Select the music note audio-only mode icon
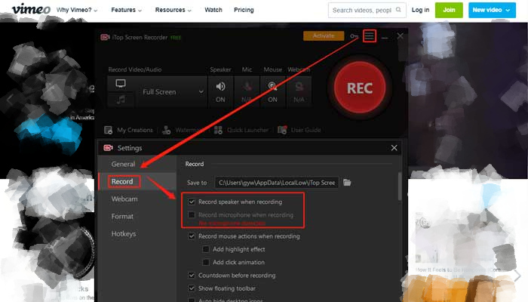 coord(121,100)
